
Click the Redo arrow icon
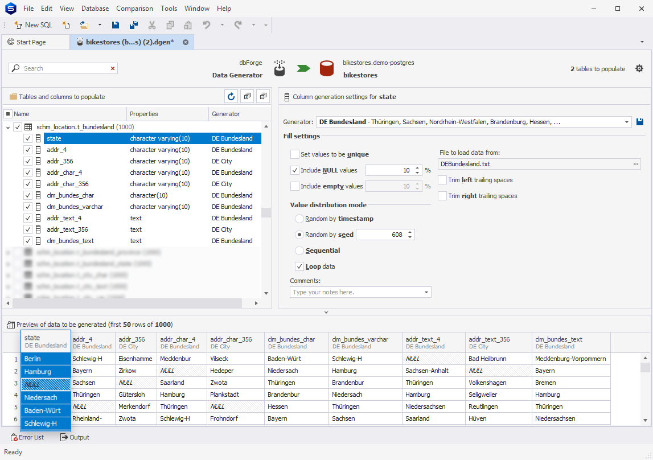point(238,25)
